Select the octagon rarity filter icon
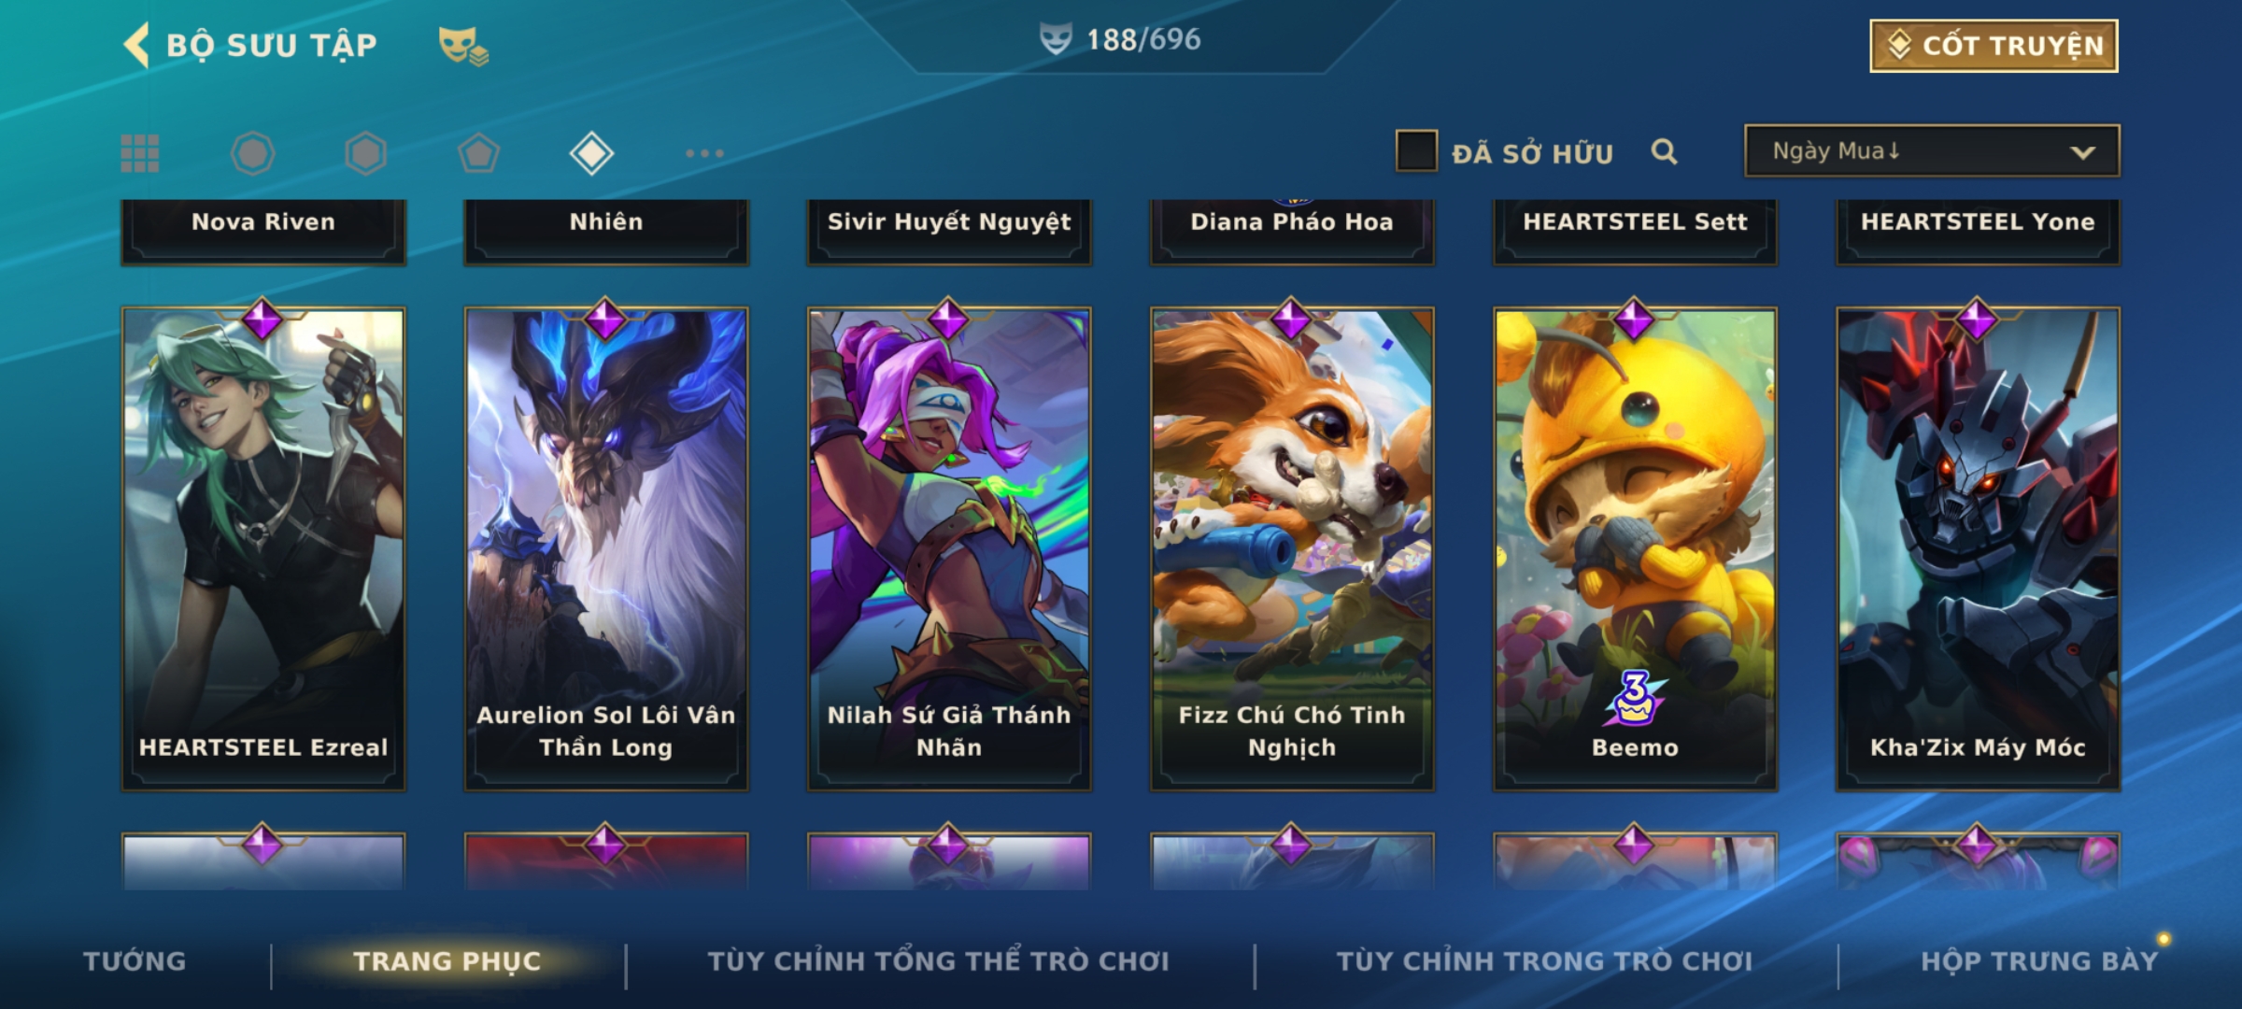2242x1009 pixels. click(253, 153)
